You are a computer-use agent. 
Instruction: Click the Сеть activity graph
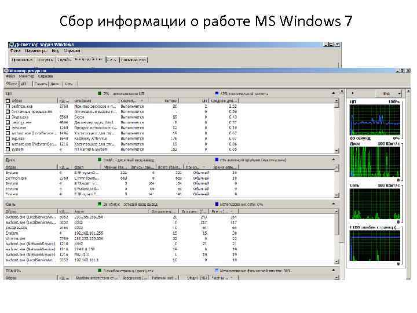[x=375, y=204]
